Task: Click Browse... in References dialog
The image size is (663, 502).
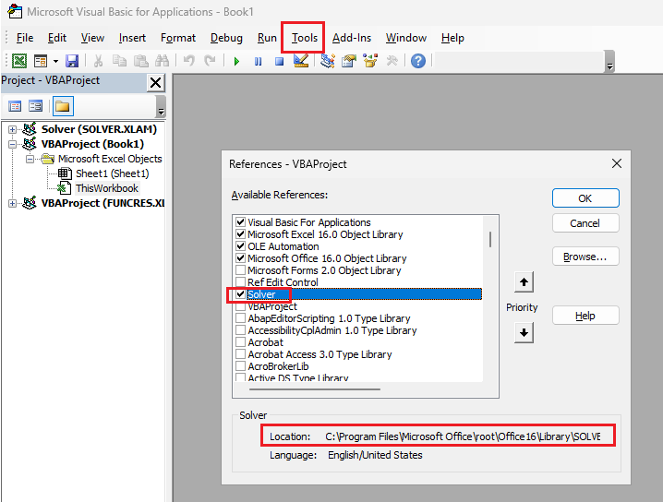Action: 585,257
